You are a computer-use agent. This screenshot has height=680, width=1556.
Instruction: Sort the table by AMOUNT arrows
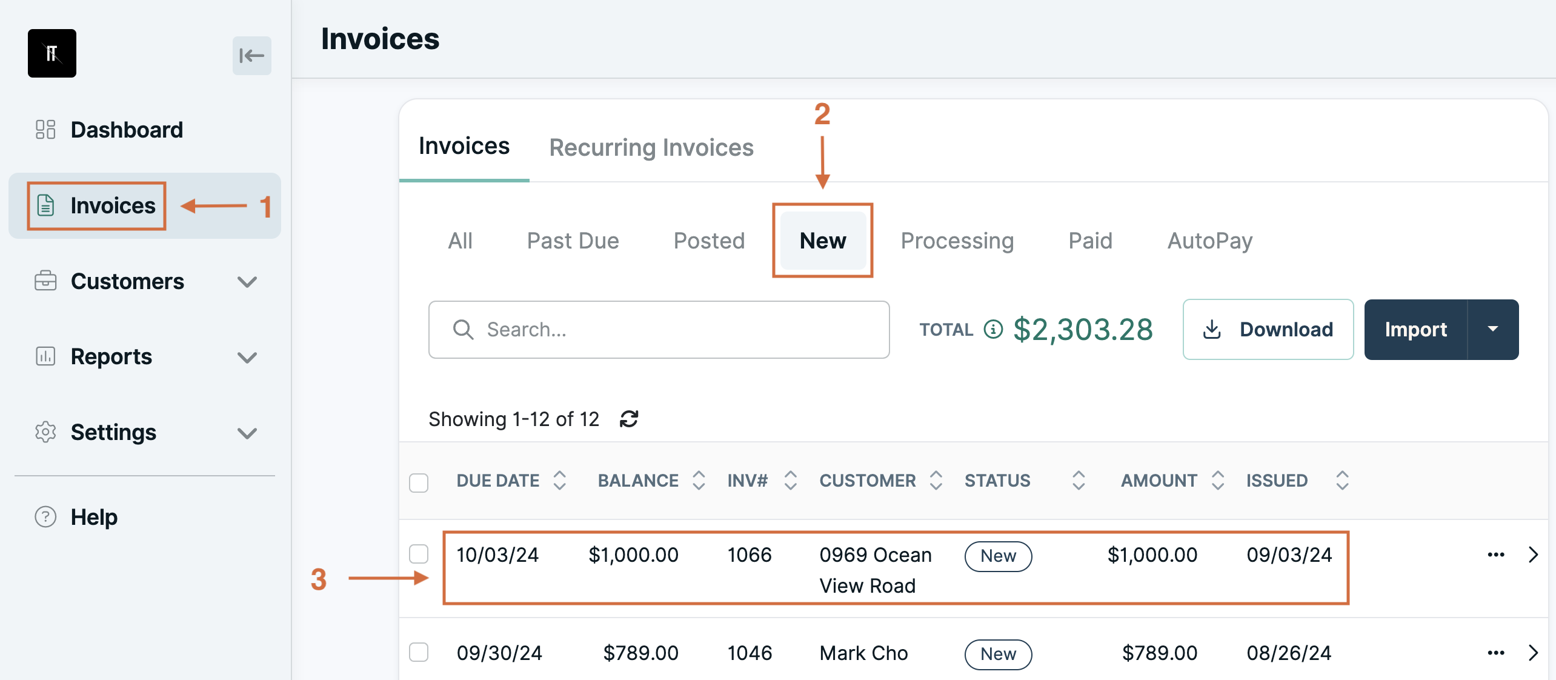click(x=1218, y=481)
